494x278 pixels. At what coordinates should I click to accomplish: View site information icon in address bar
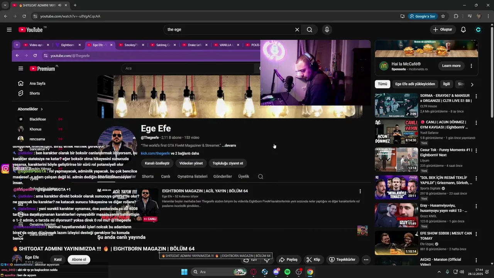[x=35, y=16]
